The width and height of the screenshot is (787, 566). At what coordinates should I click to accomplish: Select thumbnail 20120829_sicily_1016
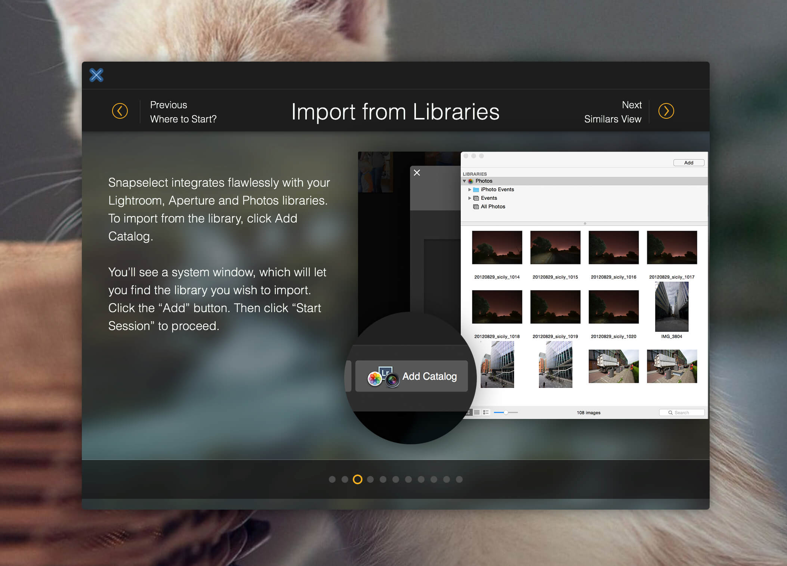tap(614, 248)
